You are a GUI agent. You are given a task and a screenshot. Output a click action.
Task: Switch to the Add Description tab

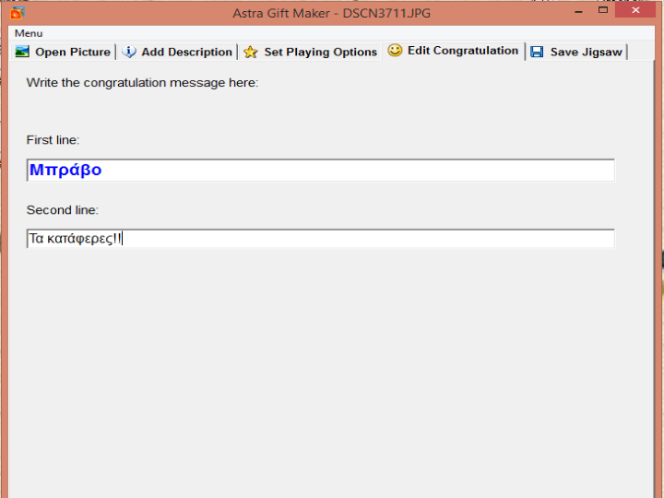[176, 52]
